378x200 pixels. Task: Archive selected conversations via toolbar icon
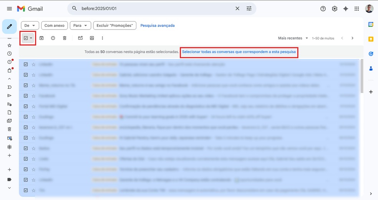(41, 38)
